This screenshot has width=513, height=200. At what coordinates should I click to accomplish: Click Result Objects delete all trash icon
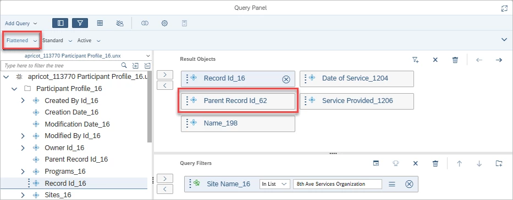pos(455,60)
